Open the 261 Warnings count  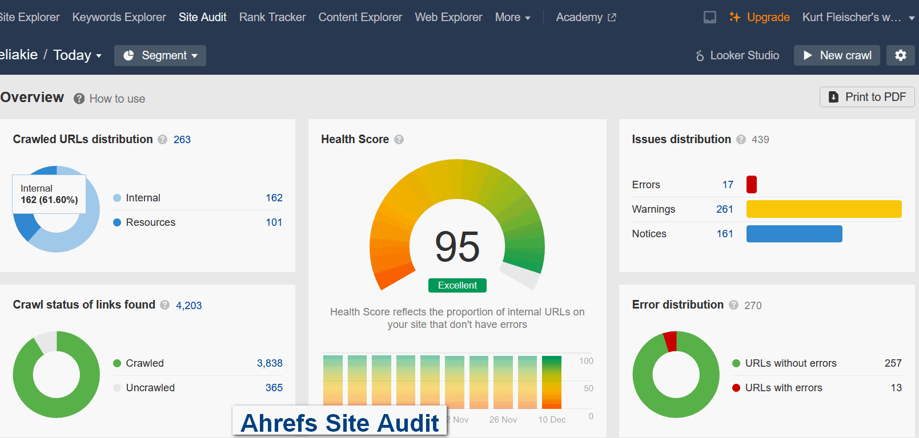pyautogui.click(x=725, y=209)
